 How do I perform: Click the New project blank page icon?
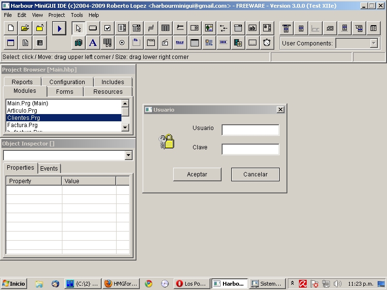11,28
